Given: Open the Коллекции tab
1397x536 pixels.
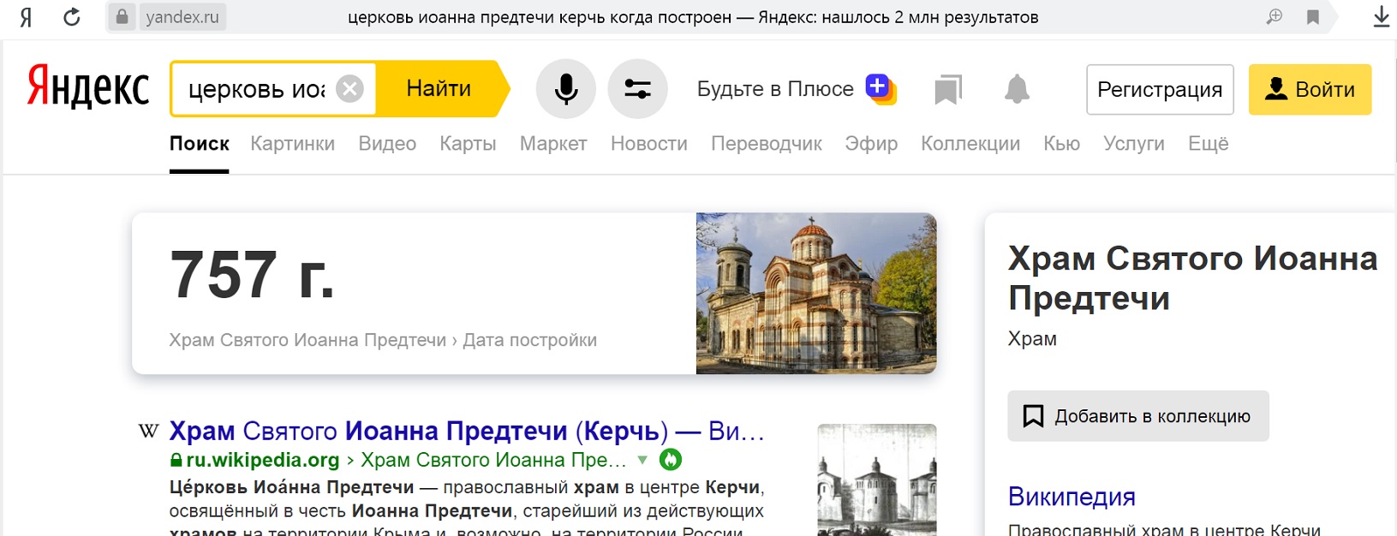Looking at the screenshot, I should [970, 144].
